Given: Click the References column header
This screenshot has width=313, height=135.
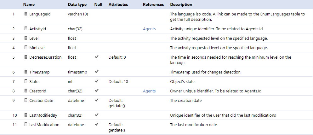Looking at the screenshot, I should click(x=153, y=5).
